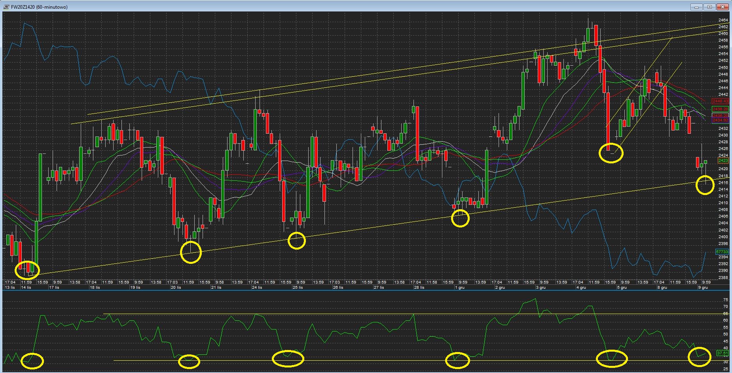Click the blue-line value label 57733
The height and width of the screenshot is (373, 732).
pyautogui.click(x=722, y=252)
